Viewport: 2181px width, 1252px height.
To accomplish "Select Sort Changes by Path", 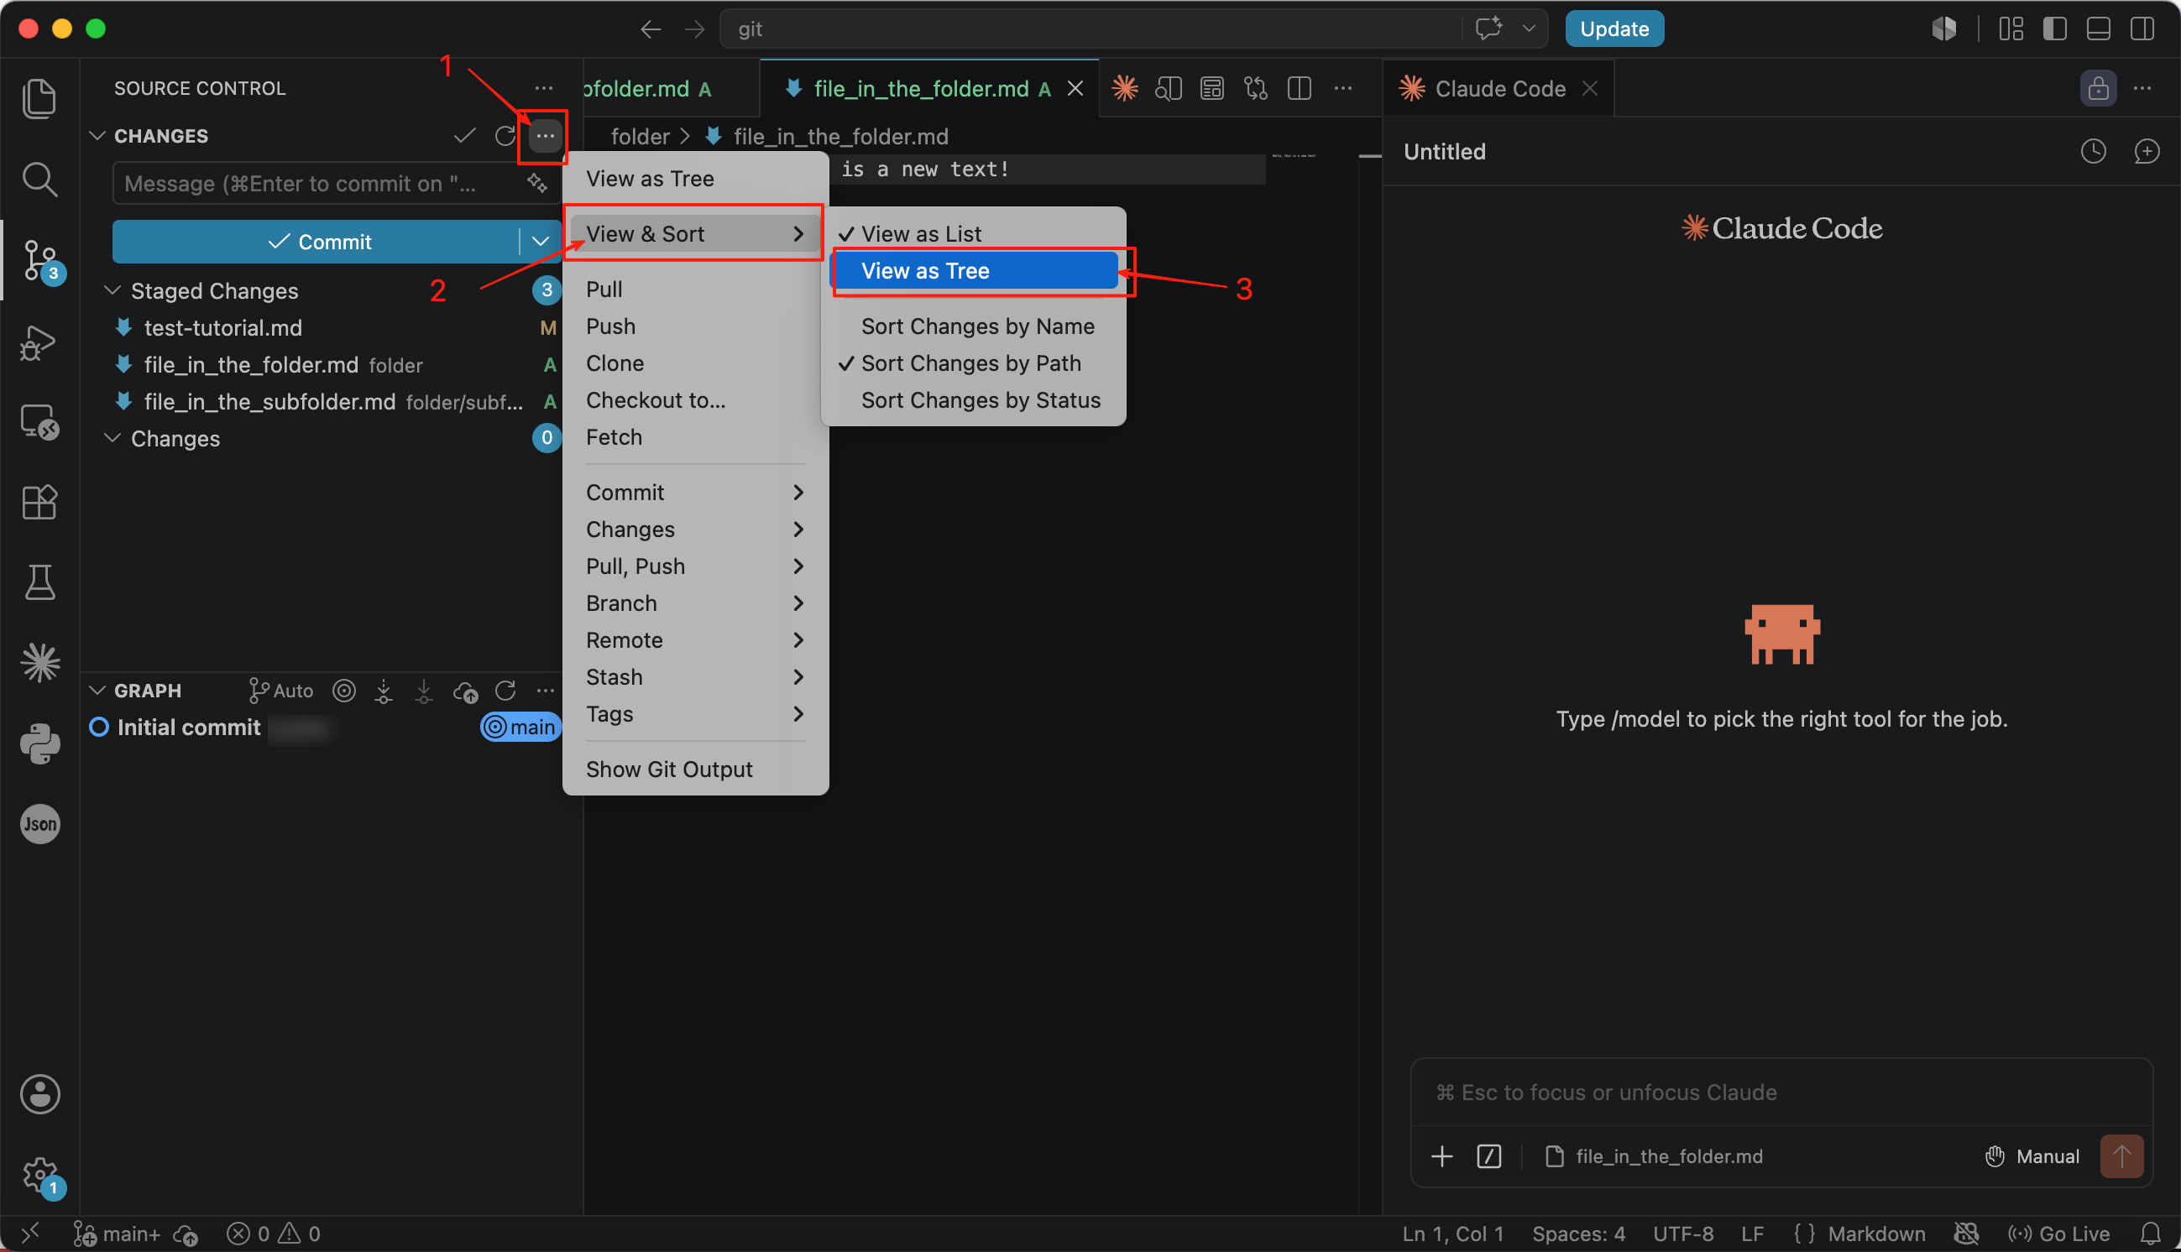I will (x=974, y=363).
